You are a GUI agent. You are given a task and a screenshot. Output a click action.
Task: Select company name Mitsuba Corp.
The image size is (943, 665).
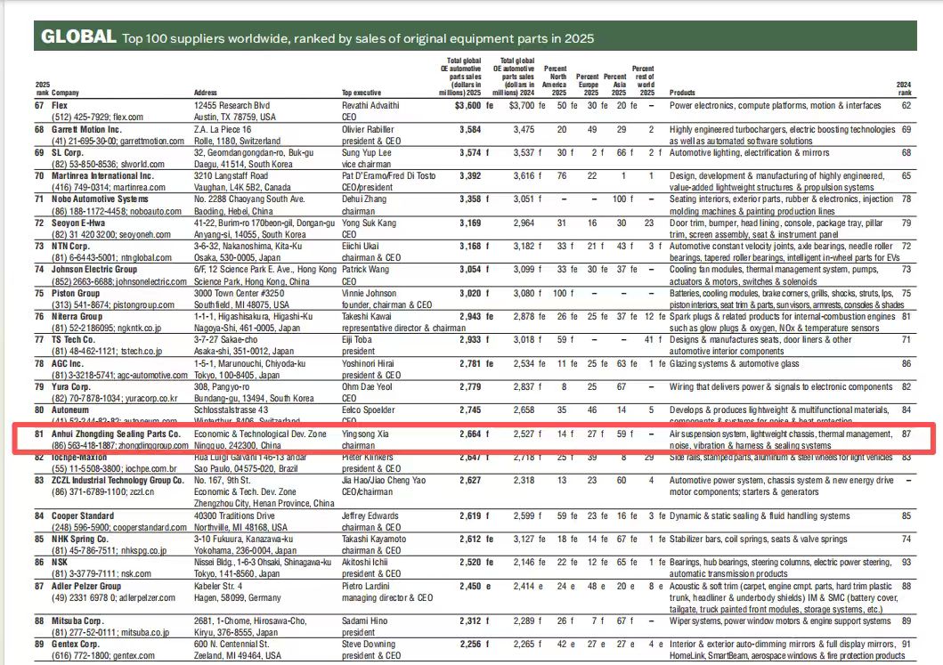click(x=77, y=621)
